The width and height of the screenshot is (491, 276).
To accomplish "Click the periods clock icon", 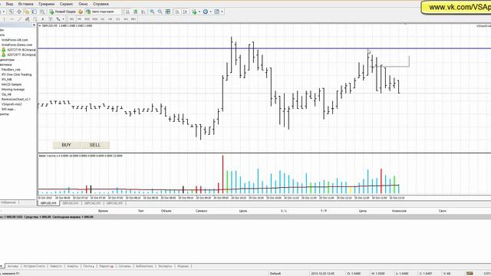I will tap(206, 11).
